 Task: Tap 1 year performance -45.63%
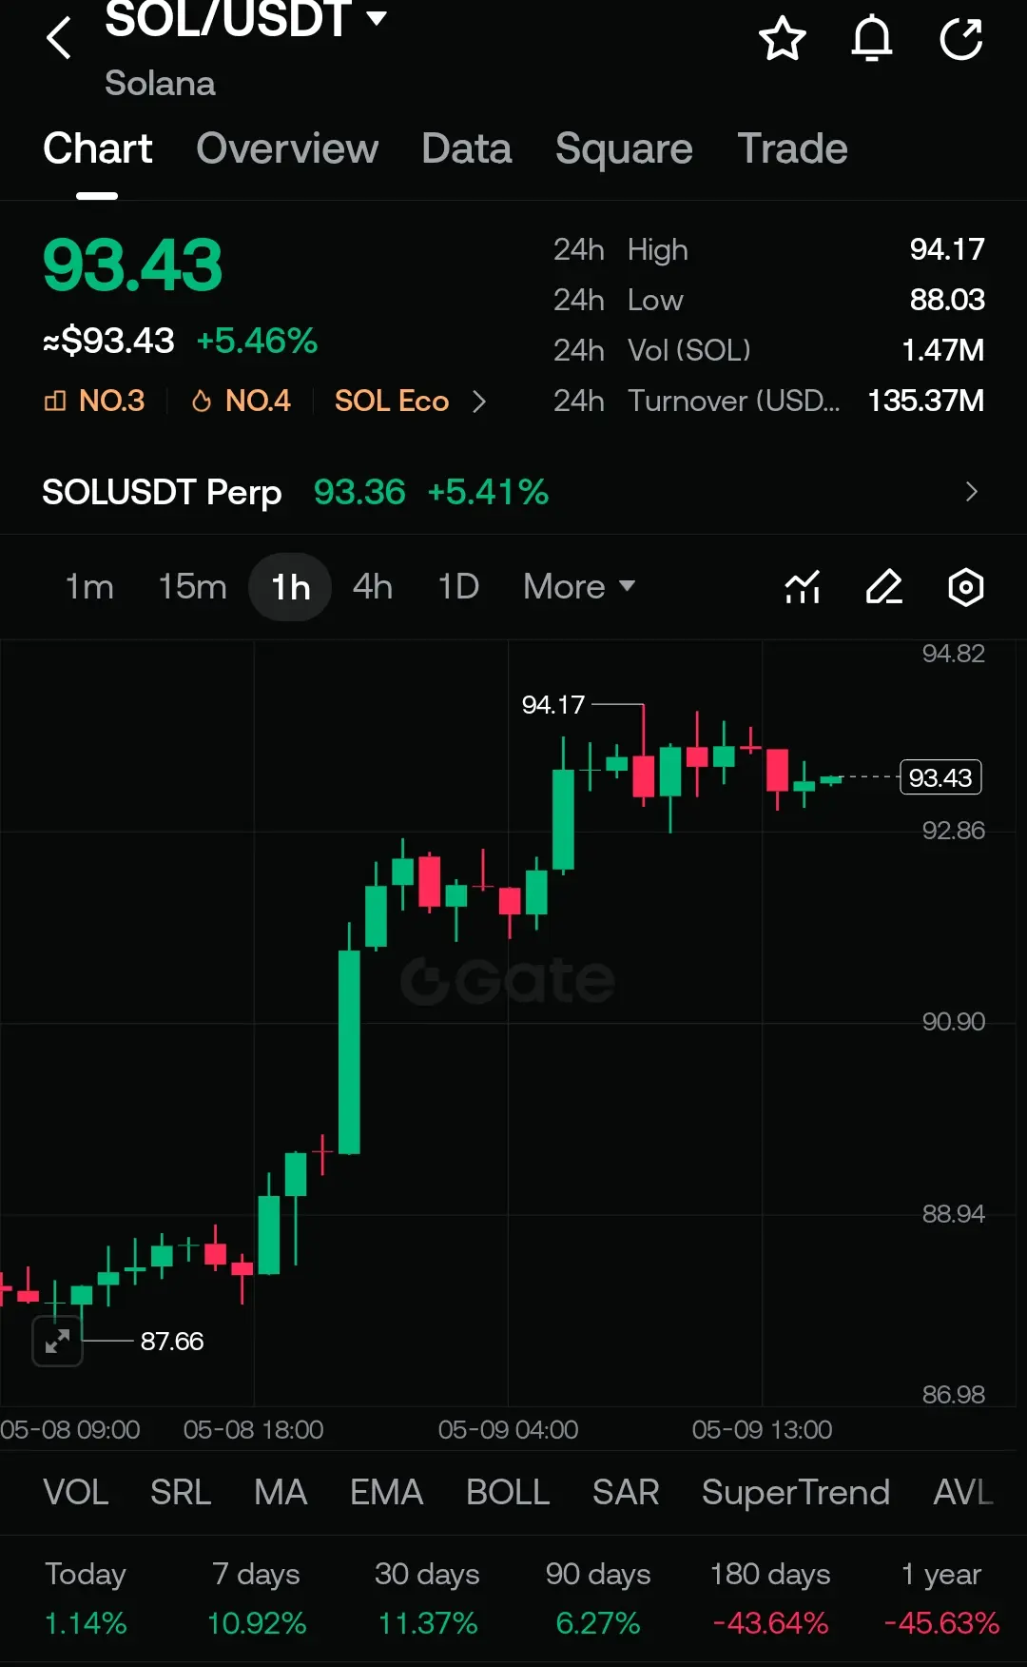pos(941,1623)
